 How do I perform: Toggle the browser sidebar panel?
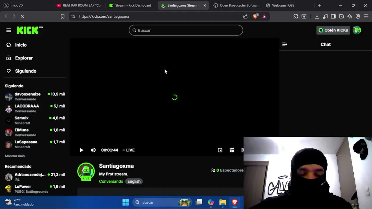point(333,17)
